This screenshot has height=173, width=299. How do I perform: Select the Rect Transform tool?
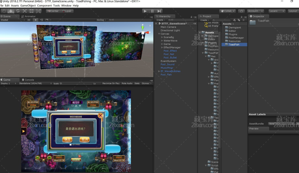click(x=32, y=11)
